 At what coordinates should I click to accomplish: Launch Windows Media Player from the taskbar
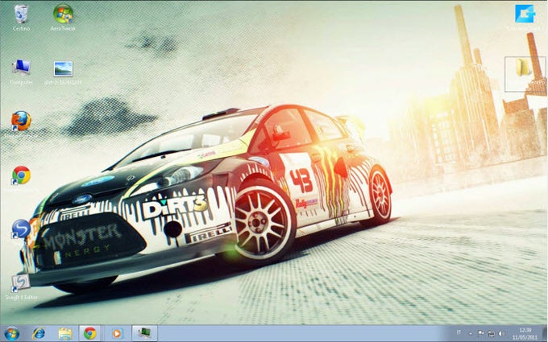point(117,334)
